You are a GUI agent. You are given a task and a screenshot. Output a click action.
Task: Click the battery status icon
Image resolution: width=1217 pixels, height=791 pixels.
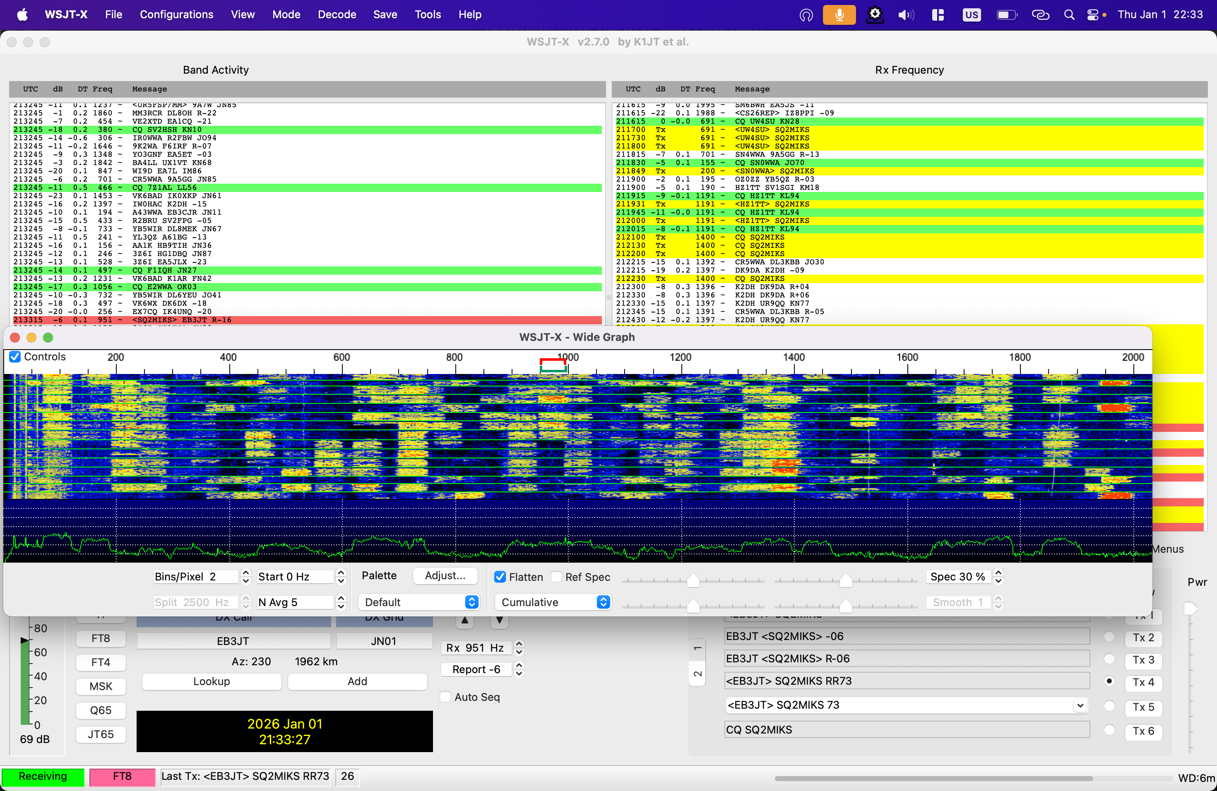1006,15
